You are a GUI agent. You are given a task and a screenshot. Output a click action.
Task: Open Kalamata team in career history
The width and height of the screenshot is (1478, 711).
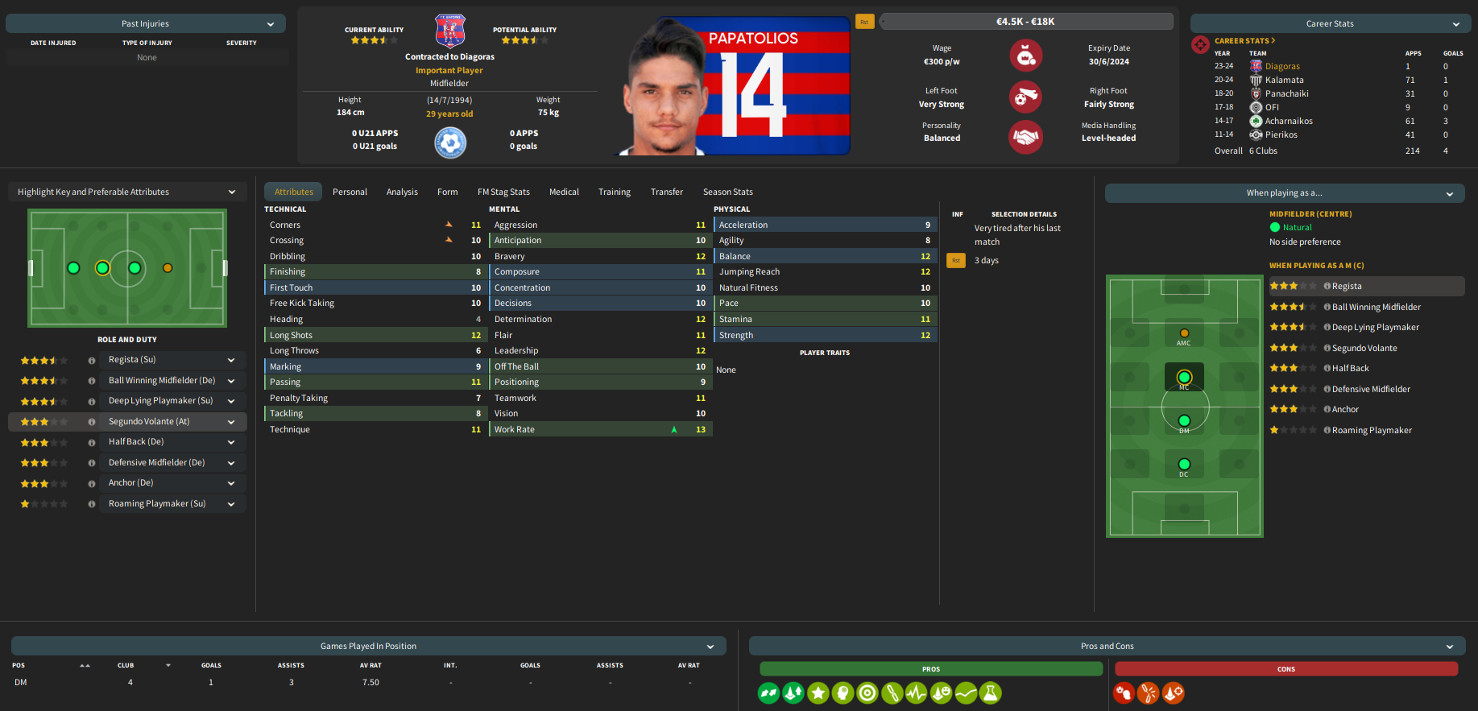click(x=1284, y=80)
